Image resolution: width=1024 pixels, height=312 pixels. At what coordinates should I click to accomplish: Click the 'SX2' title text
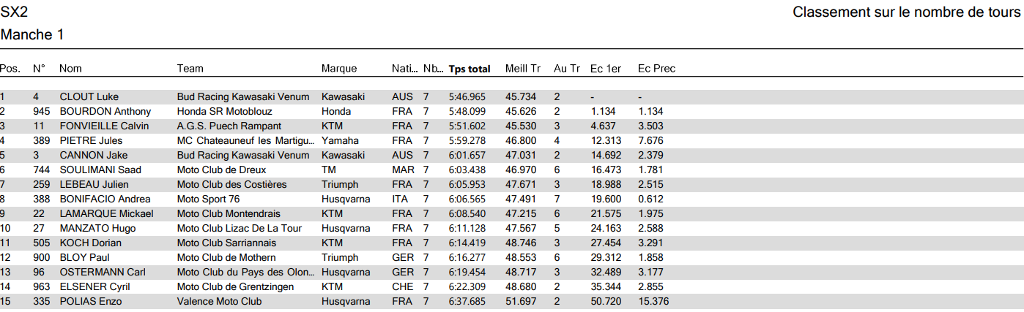coord(15,12)
